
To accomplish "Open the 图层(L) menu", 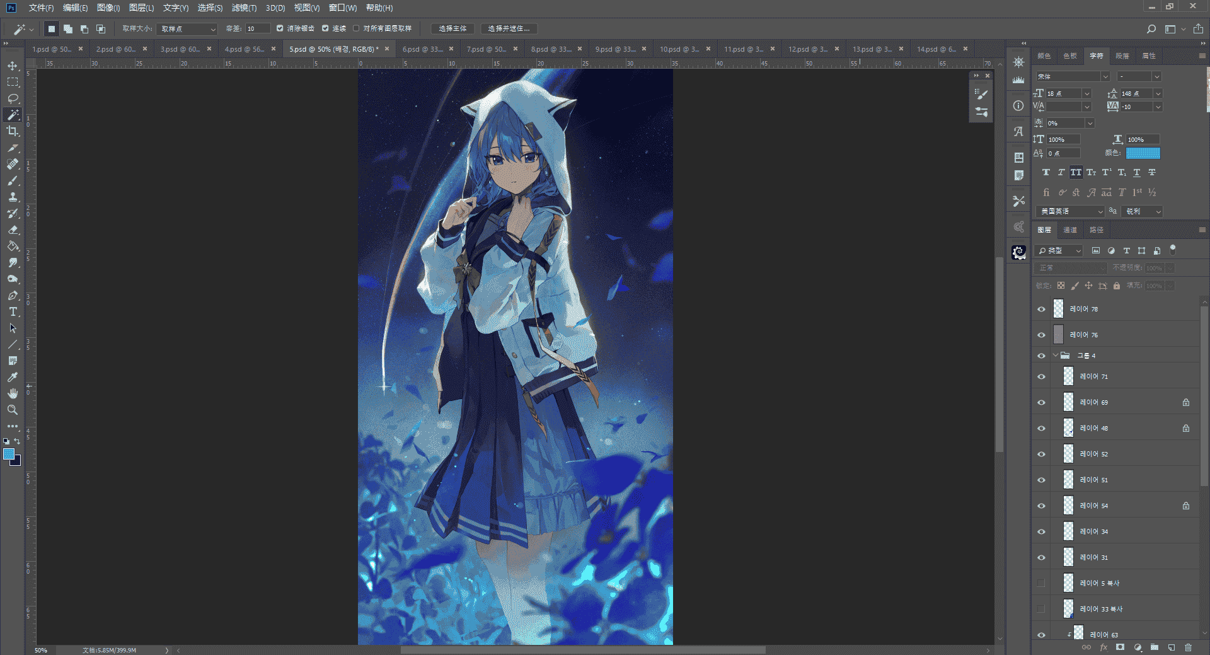I will coord(141,8).
